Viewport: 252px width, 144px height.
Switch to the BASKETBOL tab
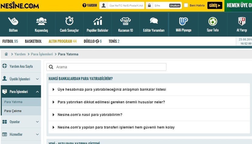tap(33, 41)
